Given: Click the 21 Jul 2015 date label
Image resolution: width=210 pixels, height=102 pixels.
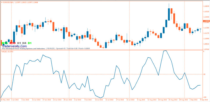Looking at the screenshot, I should (110, 100).
